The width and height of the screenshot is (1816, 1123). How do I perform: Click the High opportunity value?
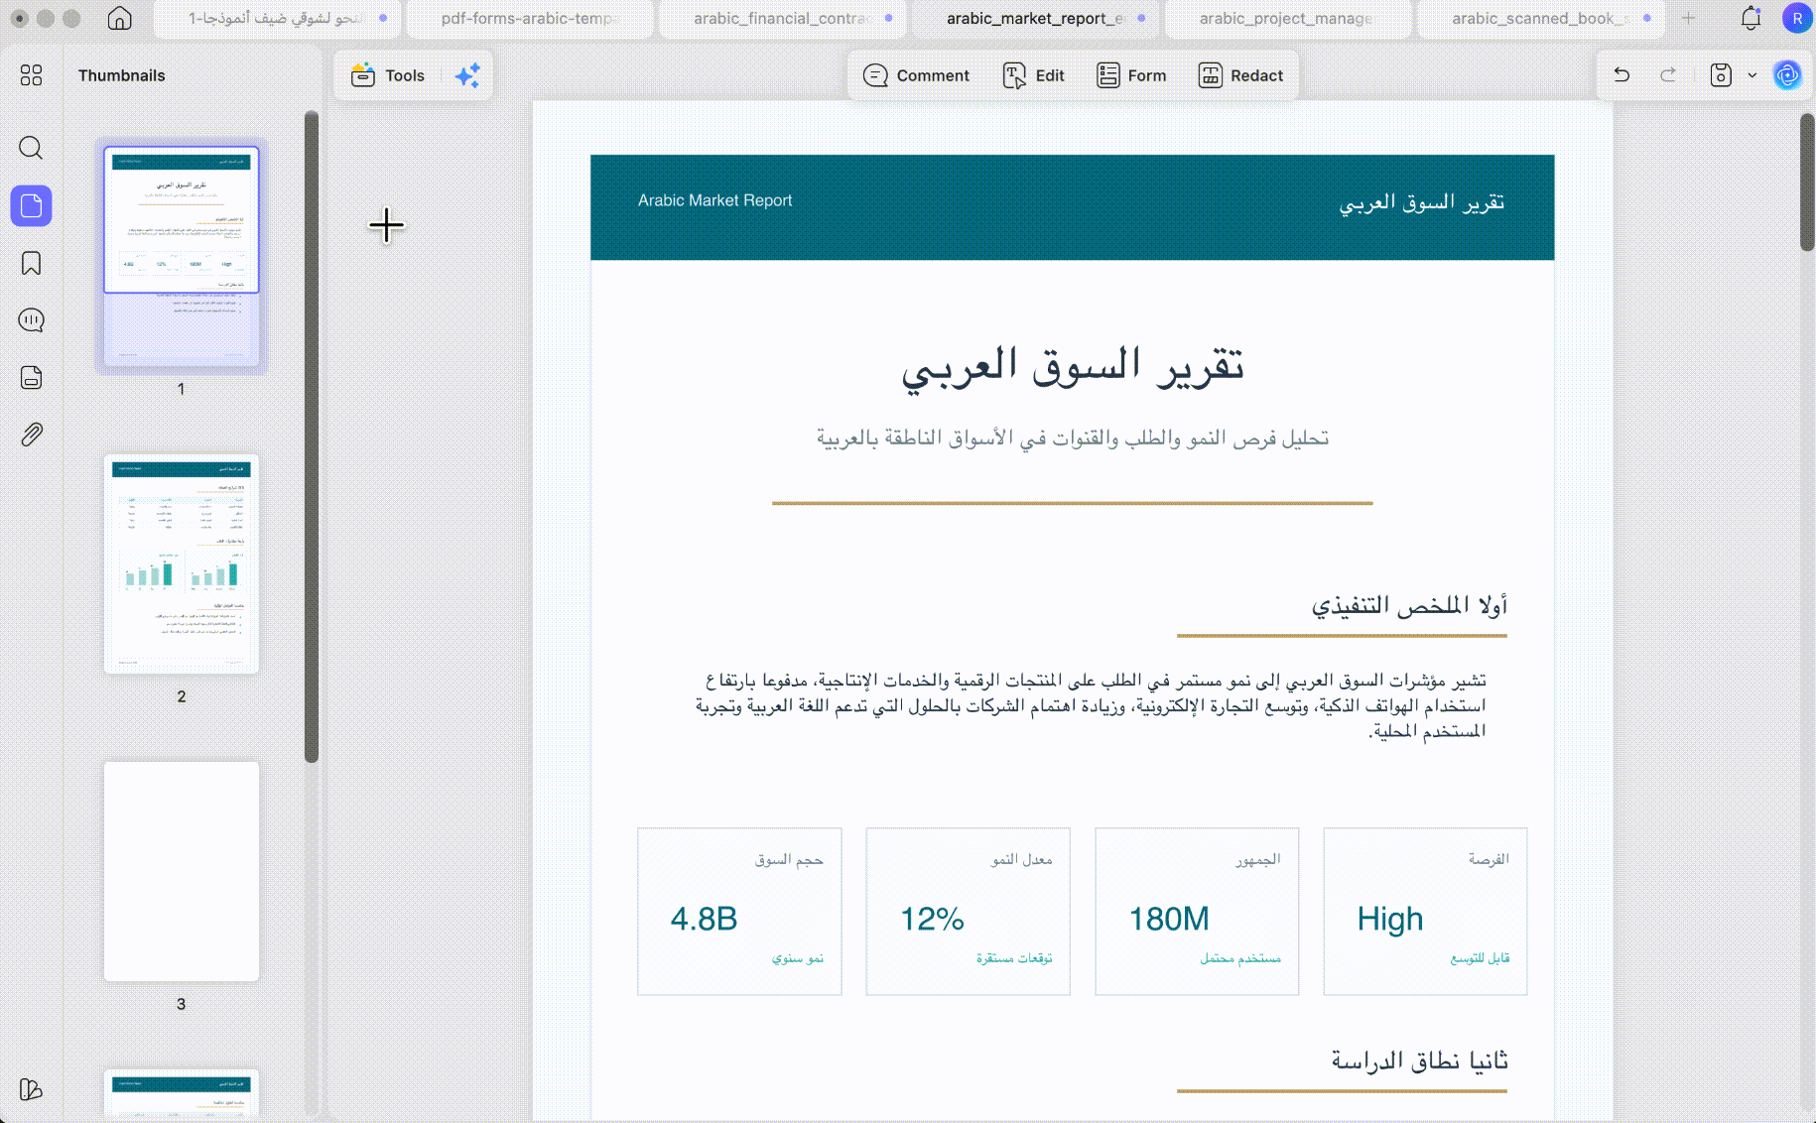1390,919
